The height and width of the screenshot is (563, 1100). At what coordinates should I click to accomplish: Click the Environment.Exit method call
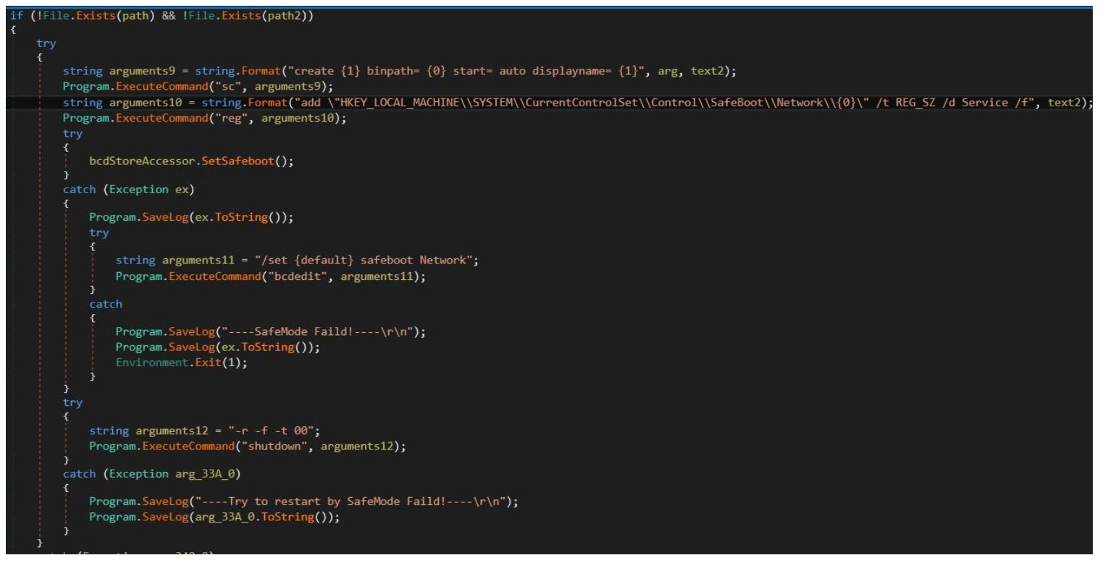pyautogui.click(x=174, y=363)
